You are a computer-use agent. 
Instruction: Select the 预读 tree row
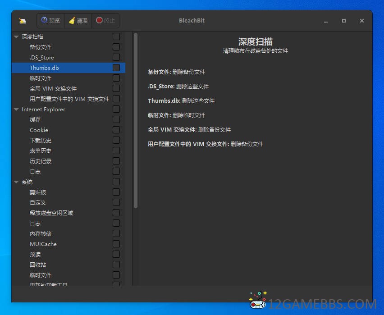pyautogui.click(x=69, y=255)
